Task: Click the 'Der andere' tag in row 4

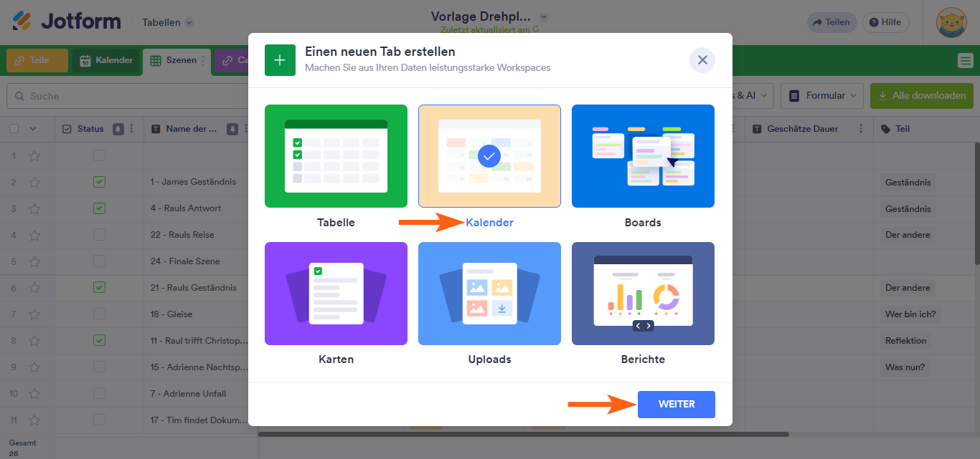Action: point(908,235)
